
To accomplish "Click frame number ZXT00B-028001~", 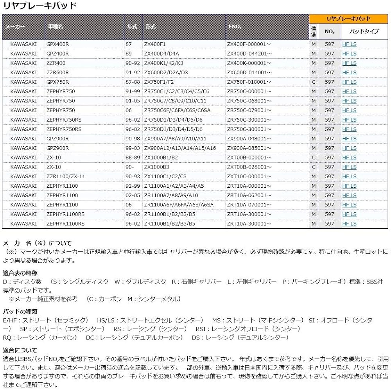I will pyautogui.click(x=249, y=167).
